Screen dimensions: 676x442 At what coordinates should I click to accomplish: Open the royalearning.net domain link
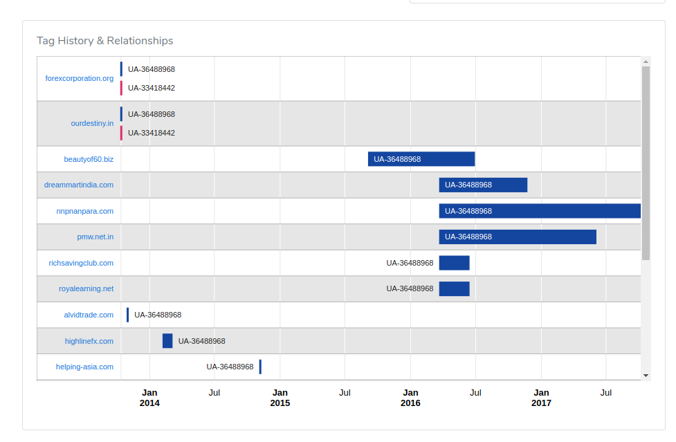(x=86, y=288)
